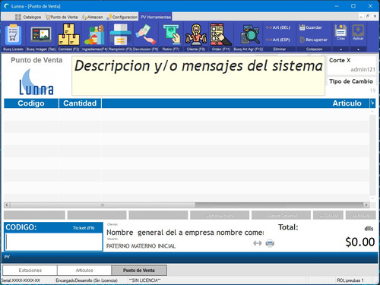Open the Configuracion menu
Viewport: 380px width, 285px height.
(x=122, y=17)
